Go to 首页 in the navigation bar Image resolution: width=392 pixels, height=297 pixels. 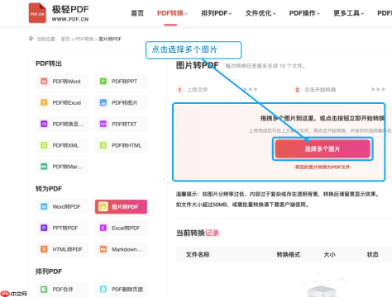137,13
